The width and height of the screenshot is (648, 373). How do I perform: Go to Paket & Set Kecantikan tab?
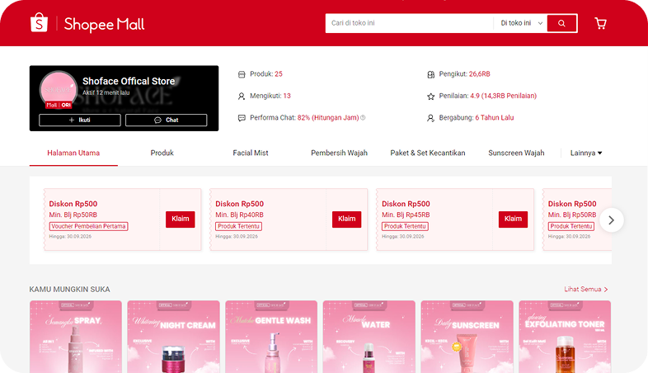point(428,153)
